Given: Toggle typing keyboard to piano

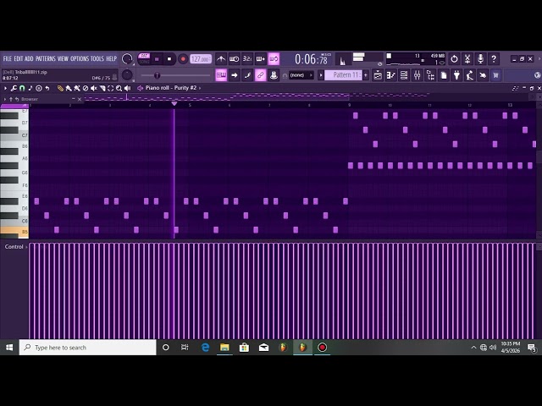Looking at the screenshot, I should click(221, 75).
